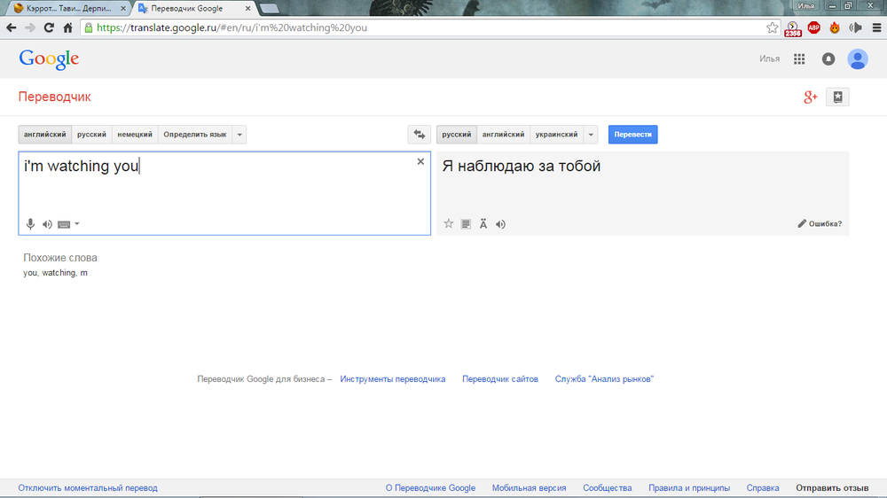Click Отключить моментальный перевод

tap(88, 488)
